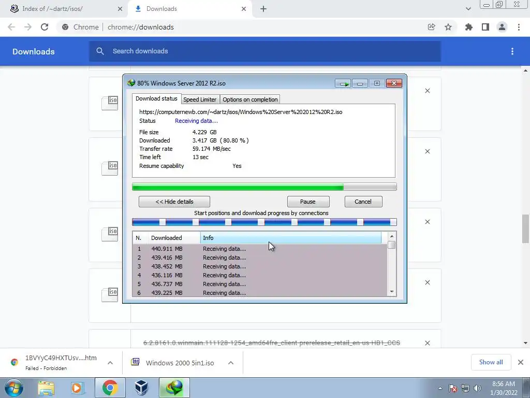This screenshot has height=398, width=530.
Task: Launch Windows Media Player from the taskbar
Action: (x=77, y=388)
